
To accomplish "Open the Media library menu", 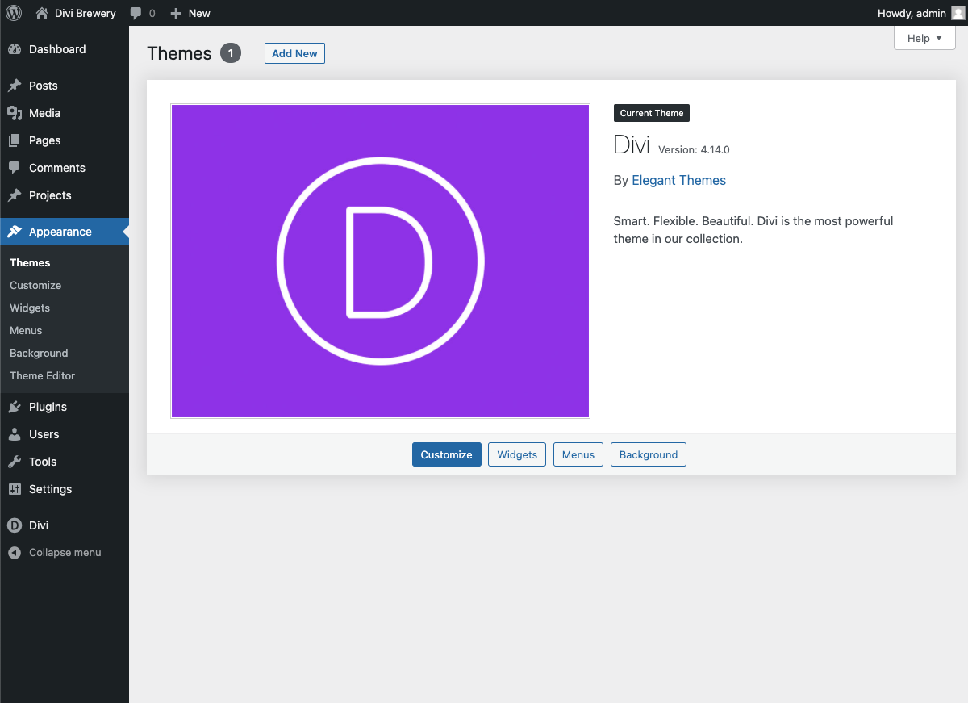I will [65, 113].
